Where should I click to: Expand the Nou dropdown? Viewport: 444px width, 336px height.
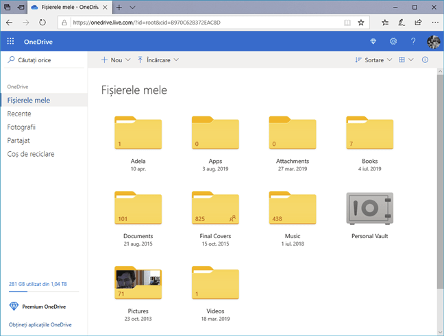[x=116, y=60]
